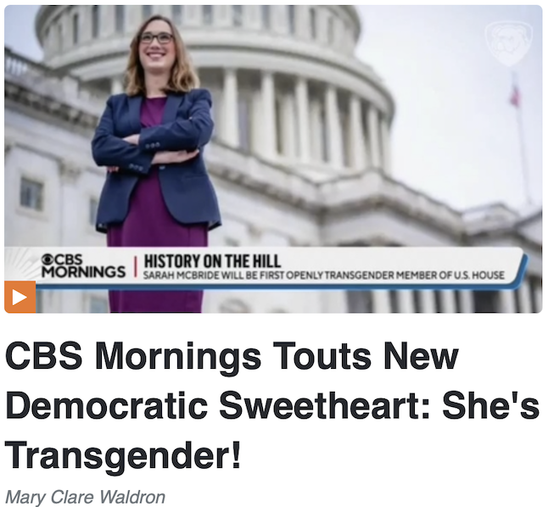548x507 pixels.
Task: Click the CBS Mornings logo in banner
Action: (x=83, y=266)
